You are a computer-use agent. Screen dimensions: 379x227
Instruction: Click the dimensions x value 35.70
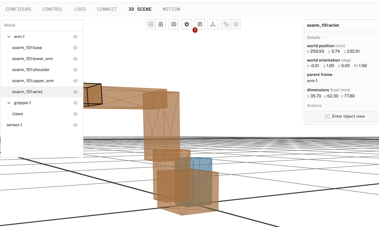[316, 96]
